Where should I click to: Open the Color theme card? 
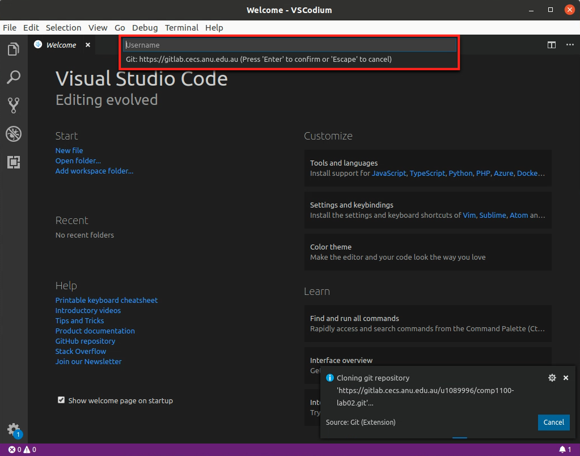[x=427, y=252]
